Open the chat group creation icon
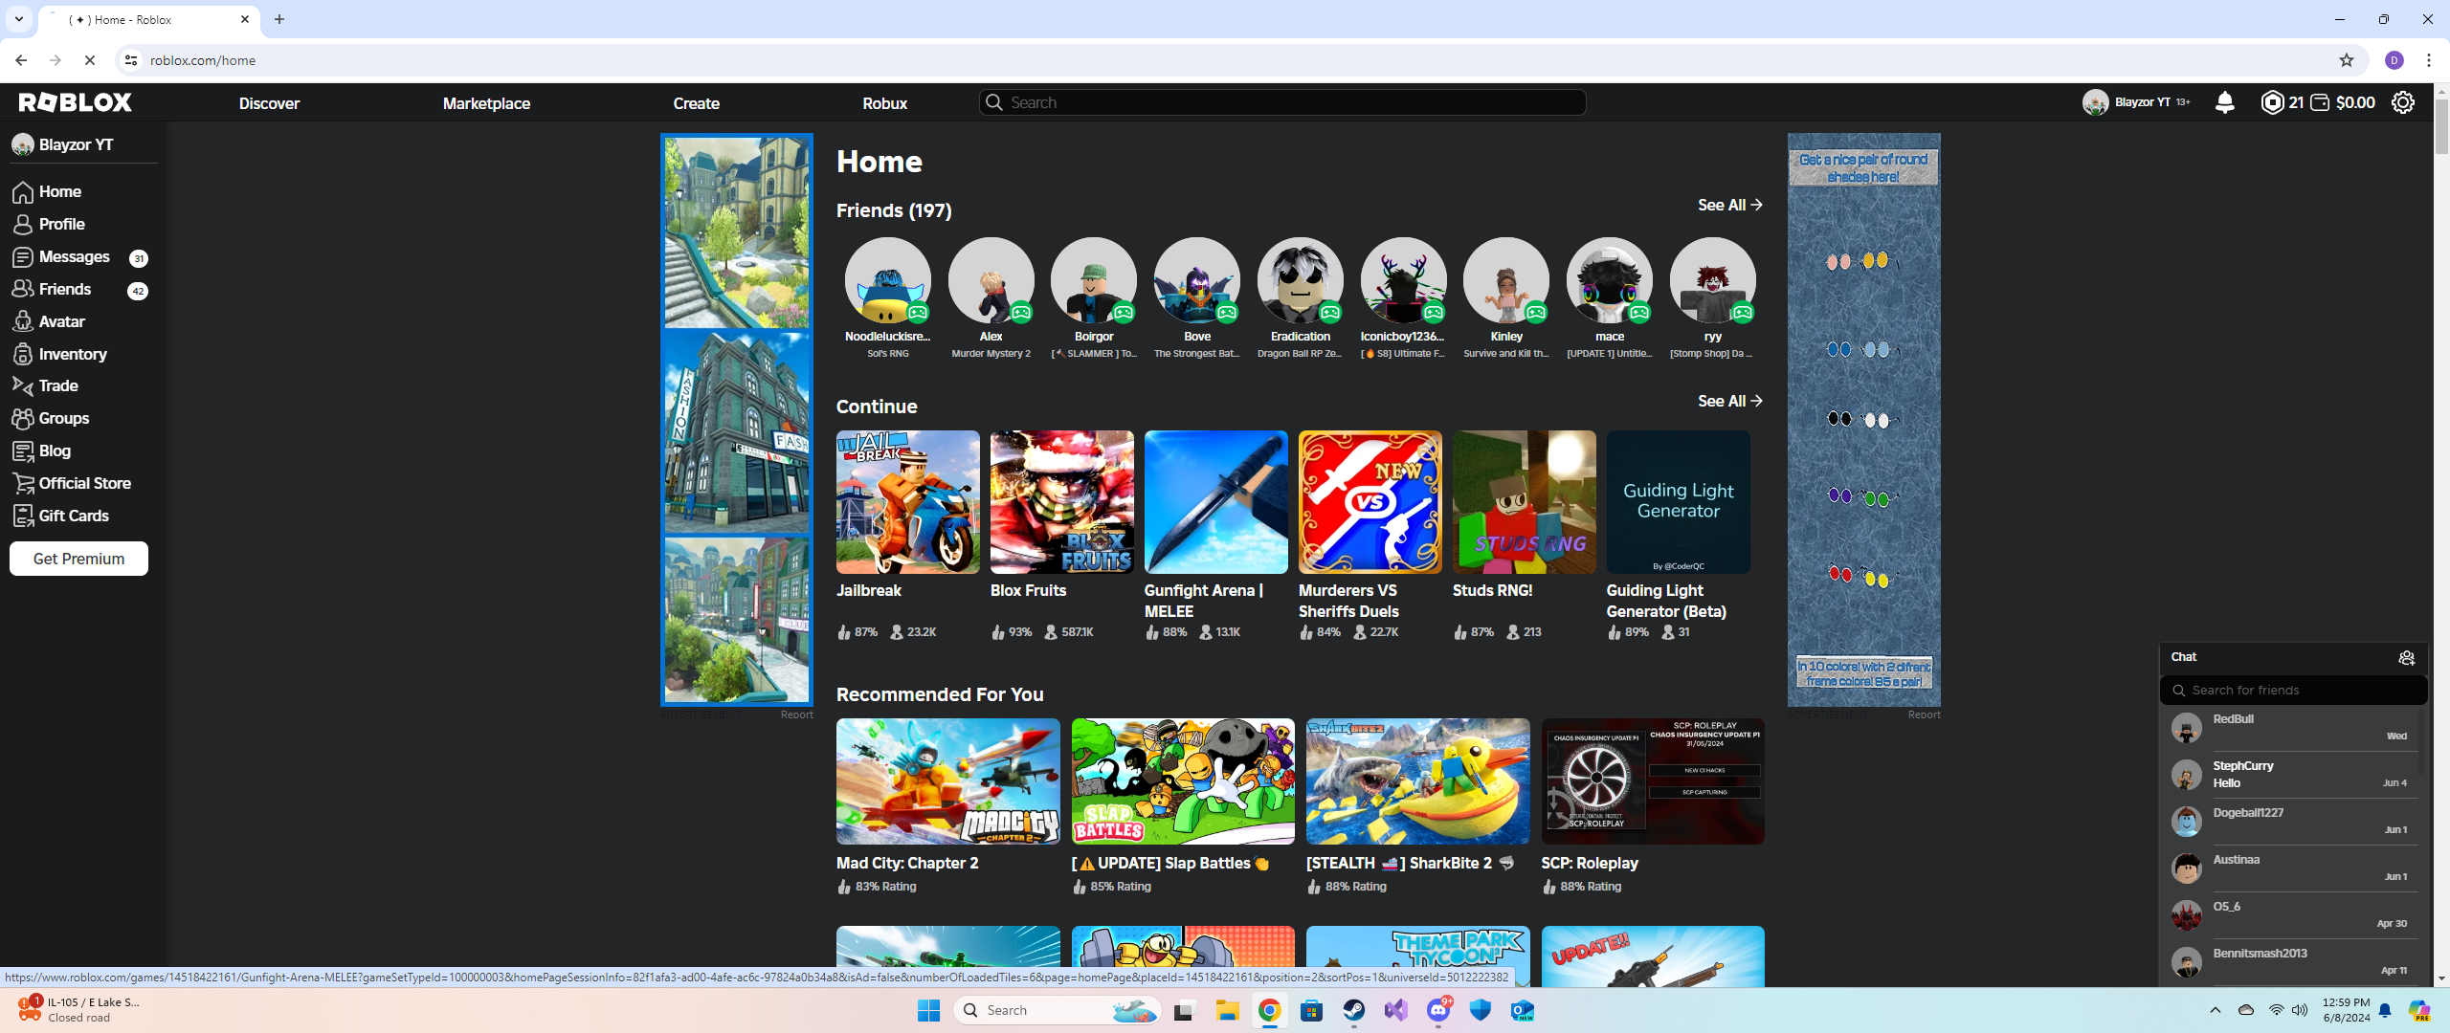The height and width of the screenshot is (1033, 2450). [2406, 658]
